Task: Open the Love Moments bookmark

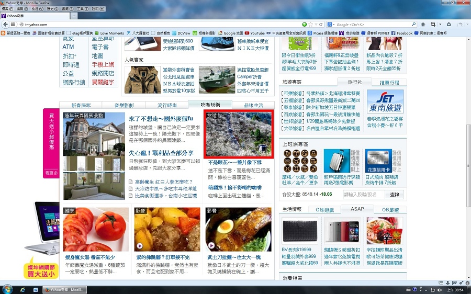Action: tap(110, 33)
